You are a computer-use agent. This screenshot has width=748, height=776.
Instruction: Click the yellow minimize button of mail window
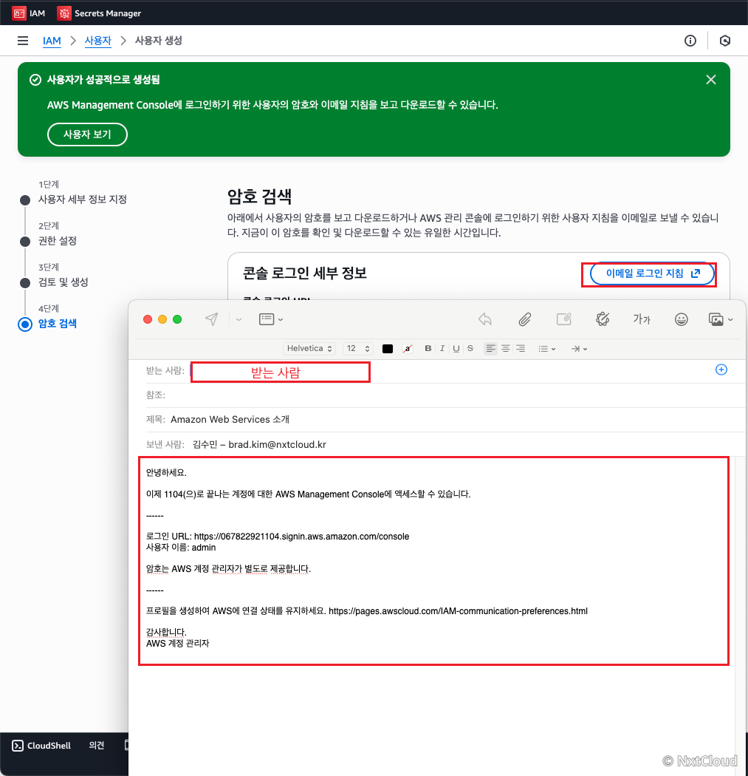point(162,319)
